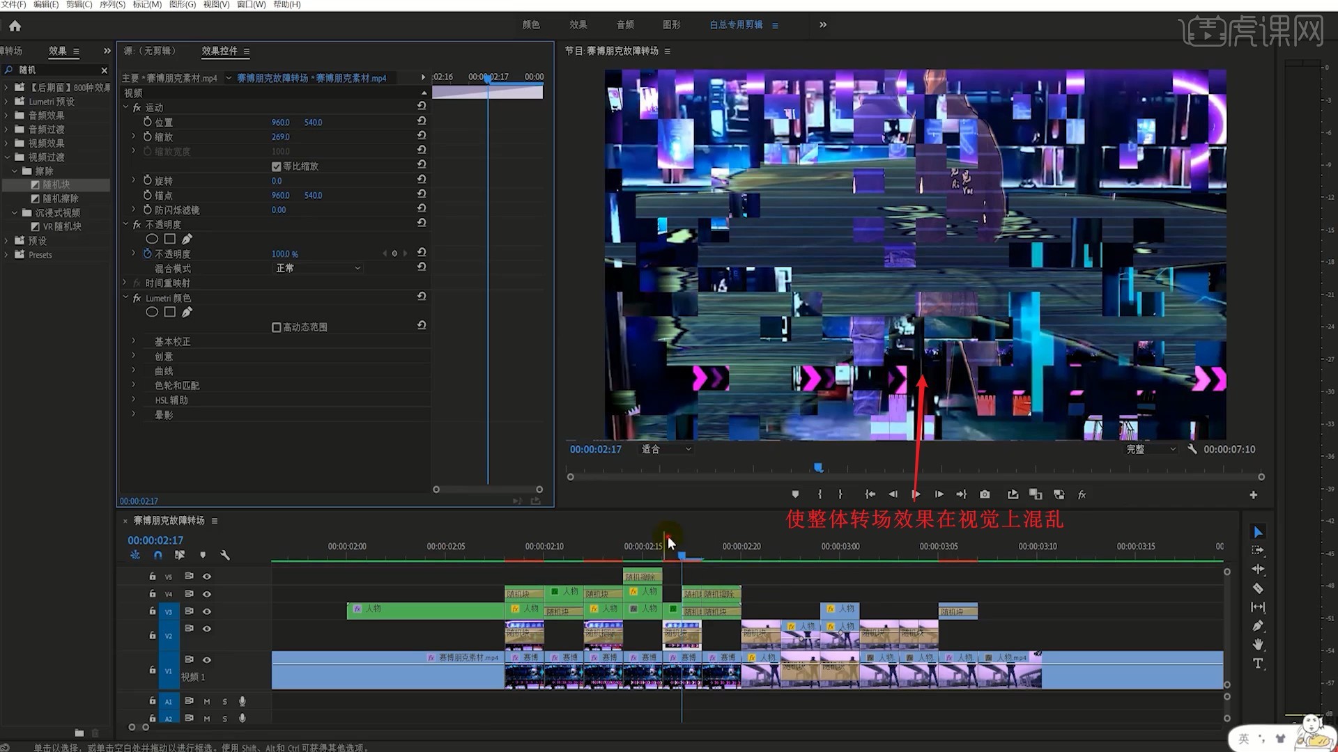Image resolution: width=1338 pixels, height=752 pixels.
Task: Open the Window menu
Action: point(251,4)
